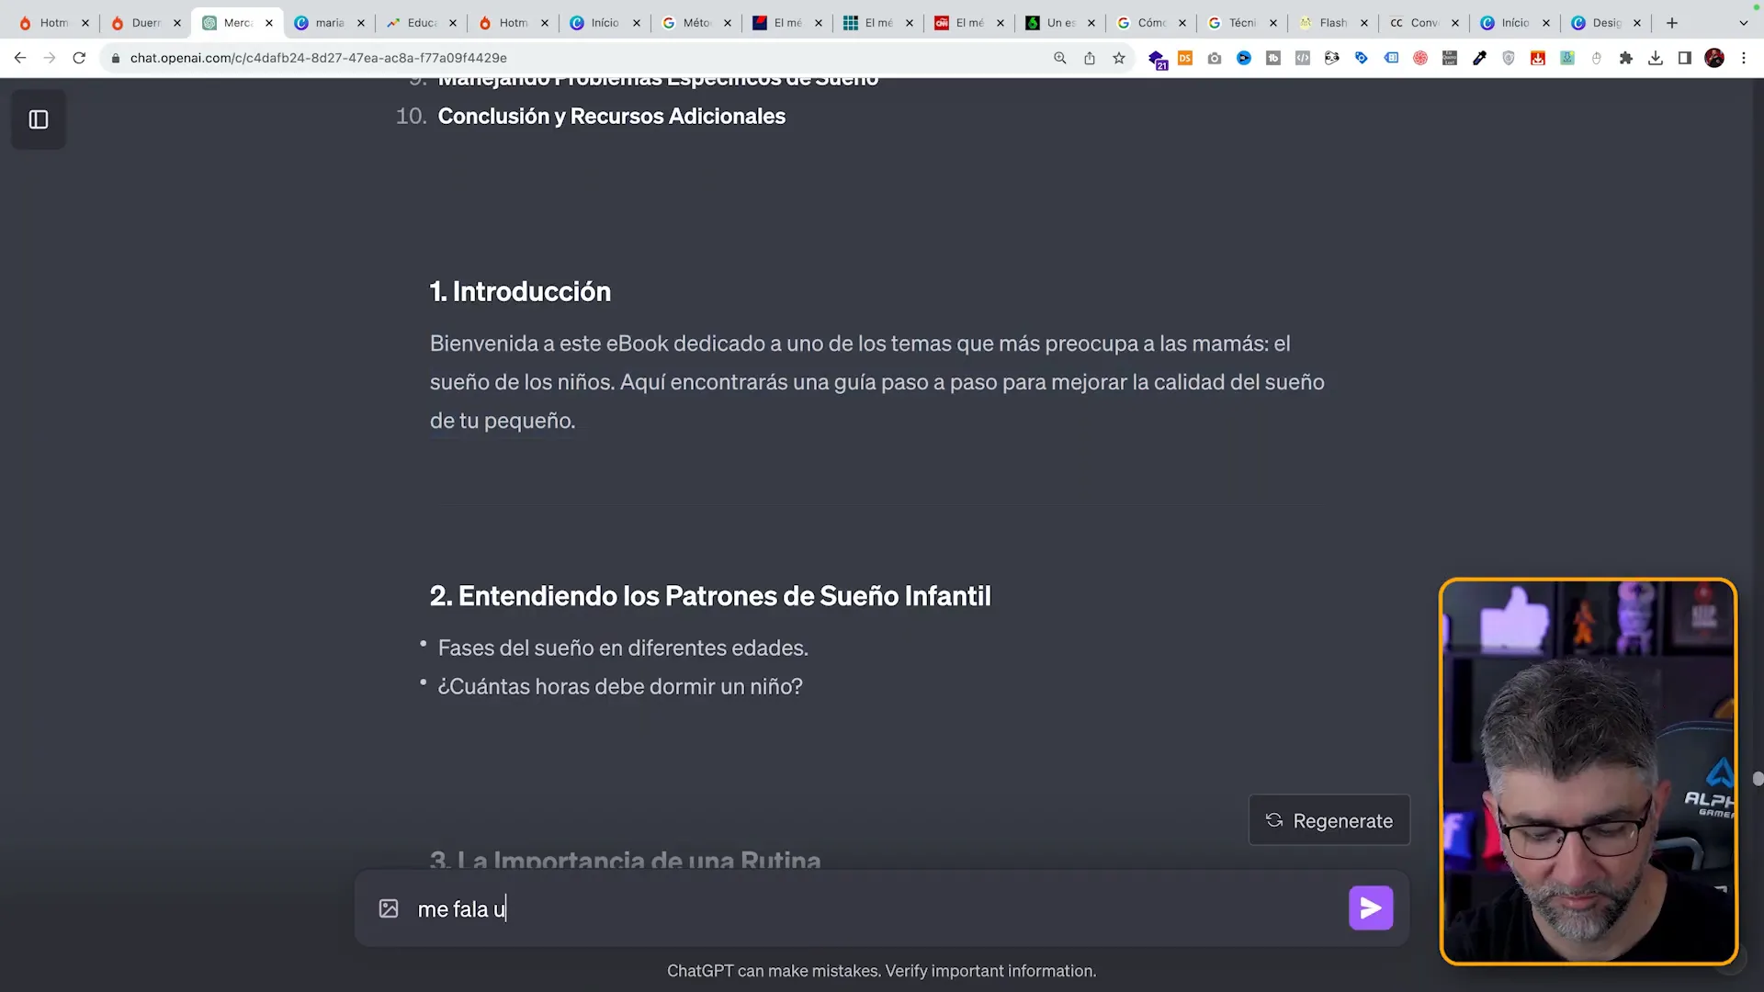The height and width of the screenshot is (992, 1764).
Task: Switch to the maria tab
Action: (x=328, y=23)
